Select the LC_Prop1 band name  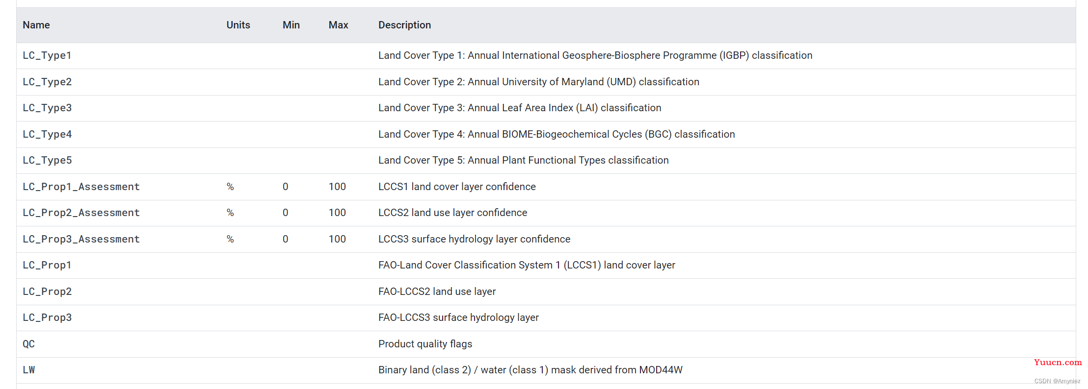[47, 265]
